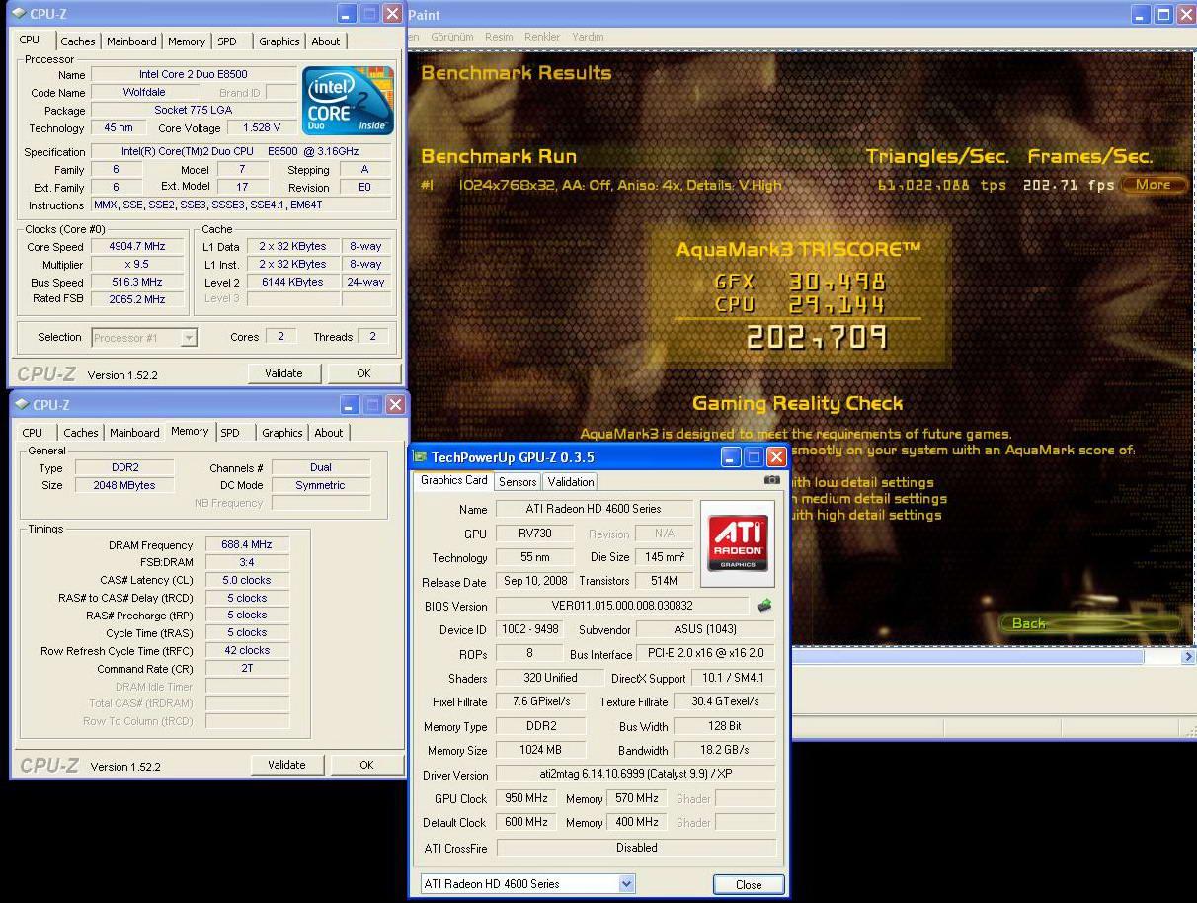Open the Renkler menu in Paint
Screen dimensions: 1197x903
click(542, 37)
